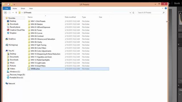The height and width of the screenshot is (102, 182).
Task: Click the File folder type of MW-02-Tones
Action: (x=86, y=30)
